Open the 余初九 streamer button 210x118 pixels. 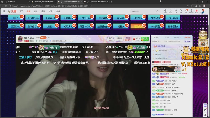pos(120,18)
